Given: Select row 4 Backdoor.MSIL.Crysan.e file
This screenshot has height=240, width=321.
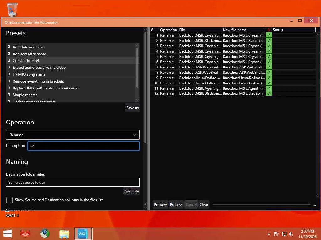Looking at the screenshot, I should [x=200, y=51].
